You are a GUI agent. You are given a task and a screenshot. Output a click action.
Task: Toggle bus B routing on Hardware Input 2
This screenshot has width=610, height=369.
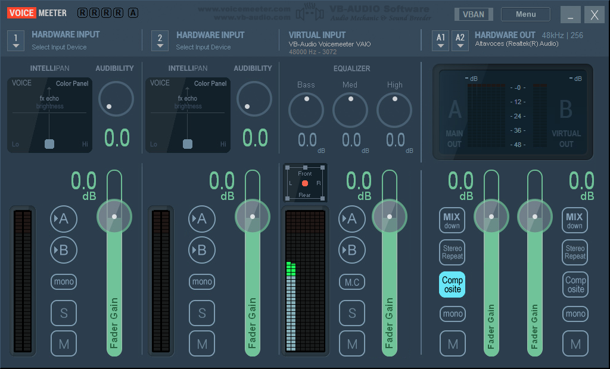(x=201, y=250)
